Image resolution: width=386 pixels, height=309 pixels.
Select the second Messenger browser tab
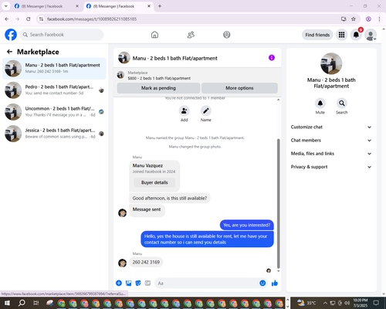(x=118, y=6)
